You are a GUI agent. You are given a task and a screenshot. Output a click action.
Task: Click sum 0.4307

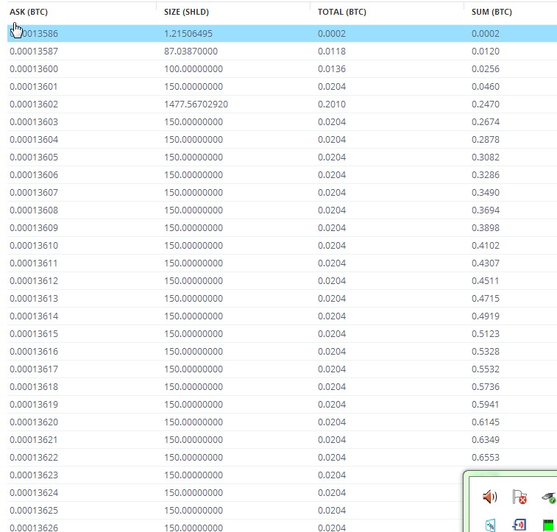click(x=486, y=263)
